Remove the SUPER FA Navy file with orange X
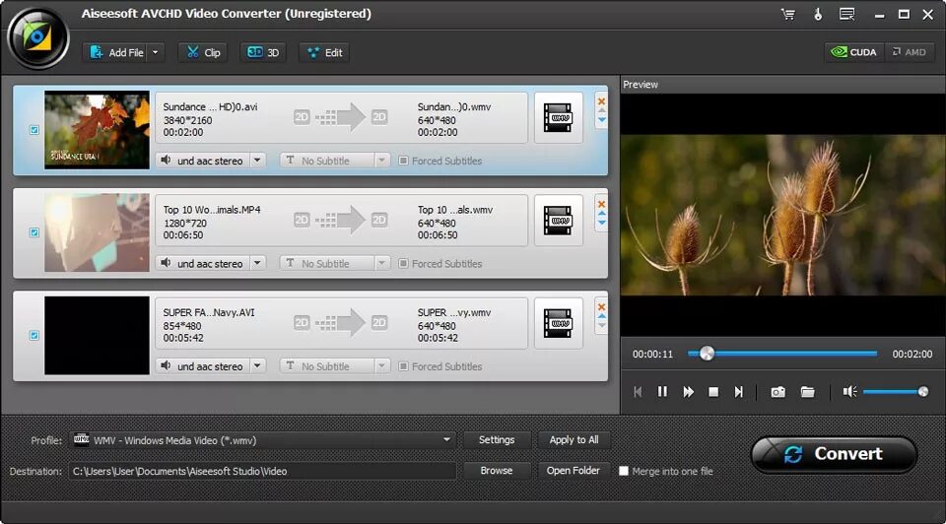Screen dimensions: 946x524 click(x=601, y=307)
